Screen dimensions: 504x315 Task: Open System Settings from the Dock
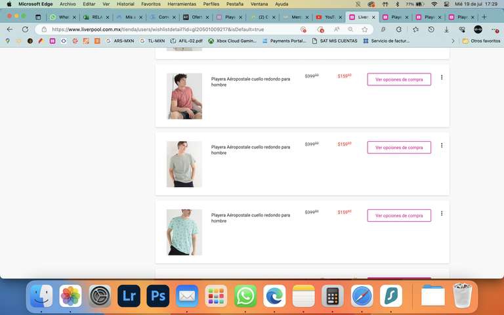click(100, 296)
